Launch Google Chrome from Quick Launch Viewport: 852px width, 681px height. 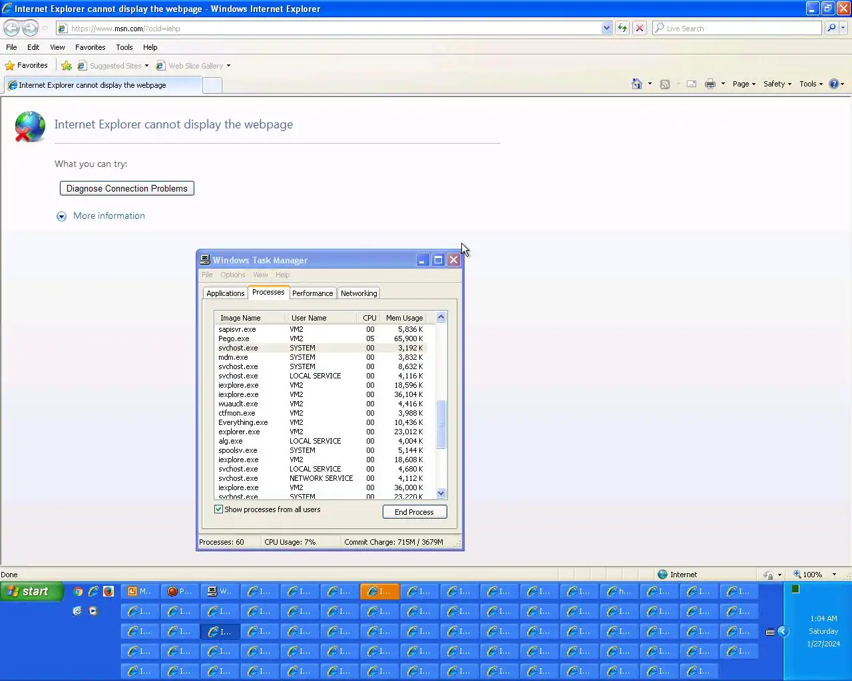tap(78, 591)
